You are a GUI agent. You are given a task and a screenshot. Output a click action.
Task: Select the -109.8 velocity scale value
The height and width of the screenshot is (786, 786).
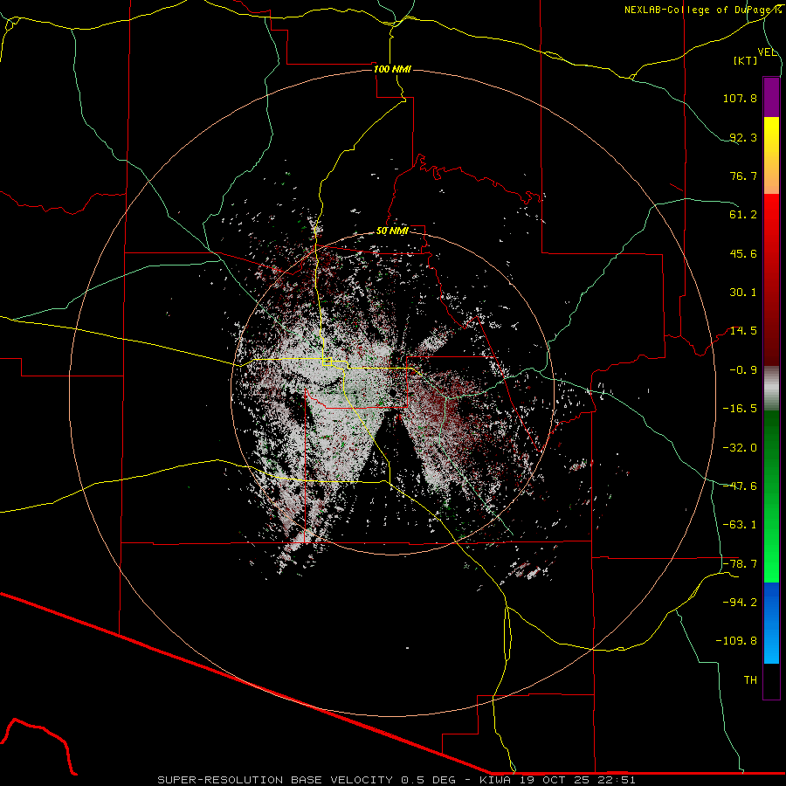click(x=736, y=641)
